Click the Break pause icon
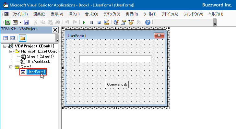The image size is (236, 129). pyautogui.click(x=91, y=23)
